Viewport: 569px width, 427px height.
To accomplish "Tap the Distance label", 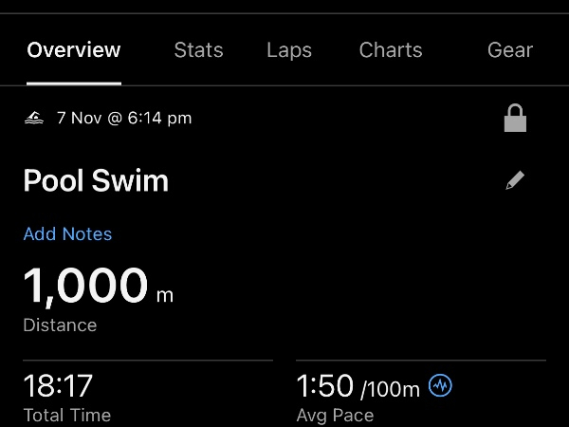I will (x=60, y=325).
